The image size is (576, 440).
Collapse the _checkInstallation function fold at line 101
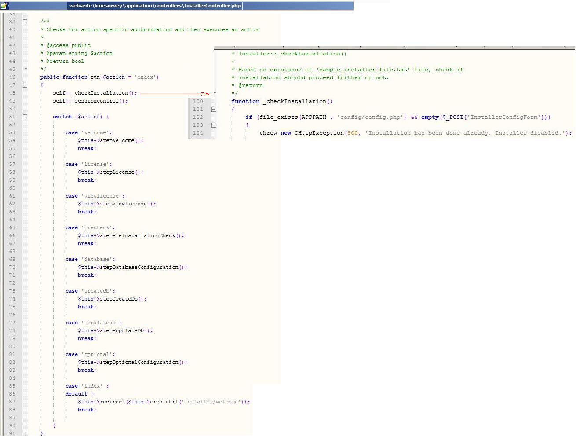[214, 109]
